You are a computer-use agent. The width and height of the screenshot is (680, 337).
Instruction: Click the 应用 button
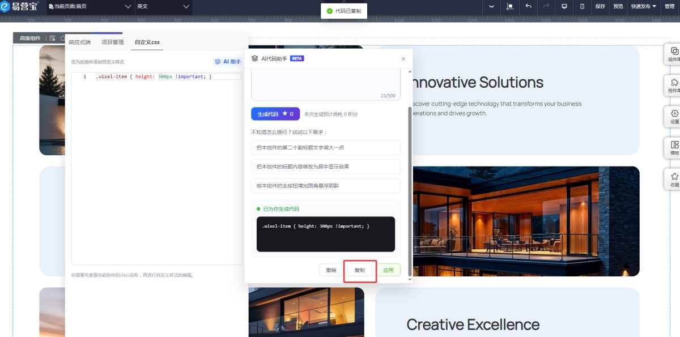[x=389, y=270]
